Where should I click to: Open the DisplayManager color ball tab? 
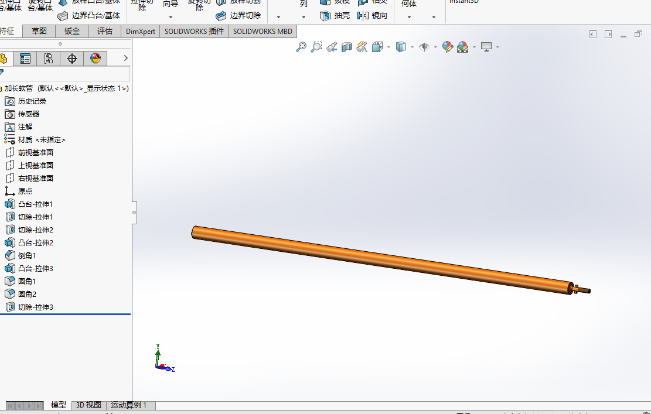tap(96, 59)
